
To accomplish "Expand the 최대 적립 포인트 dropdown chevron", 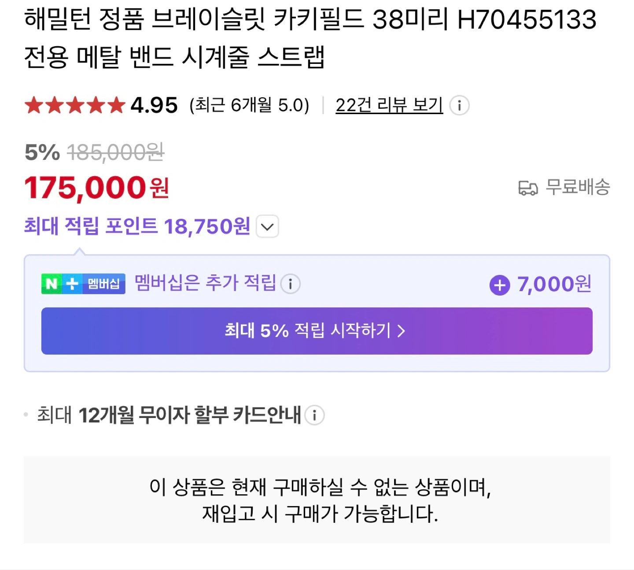I will pyautogui.click(x=267, y=226).
